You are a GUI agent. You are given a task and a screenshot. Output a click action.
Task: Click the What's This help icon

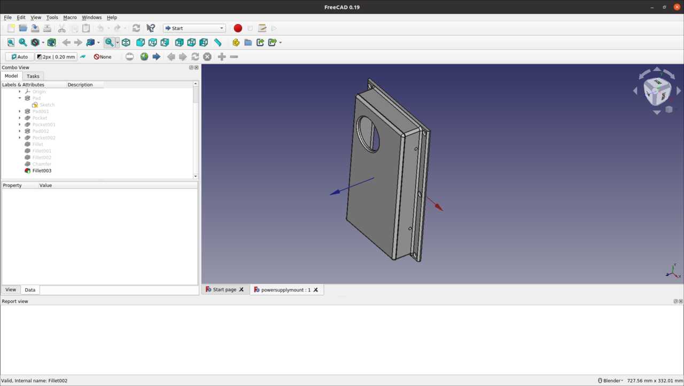[x=151, y=28]
